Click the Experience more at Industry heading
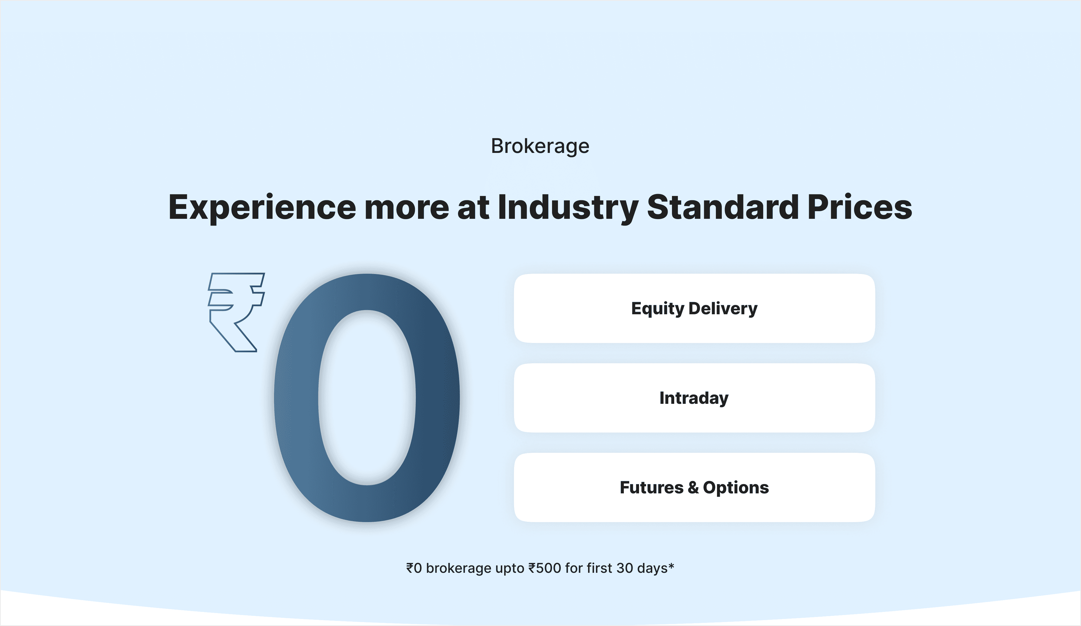This screenshot has height=626, width=1081. (540, 208)
